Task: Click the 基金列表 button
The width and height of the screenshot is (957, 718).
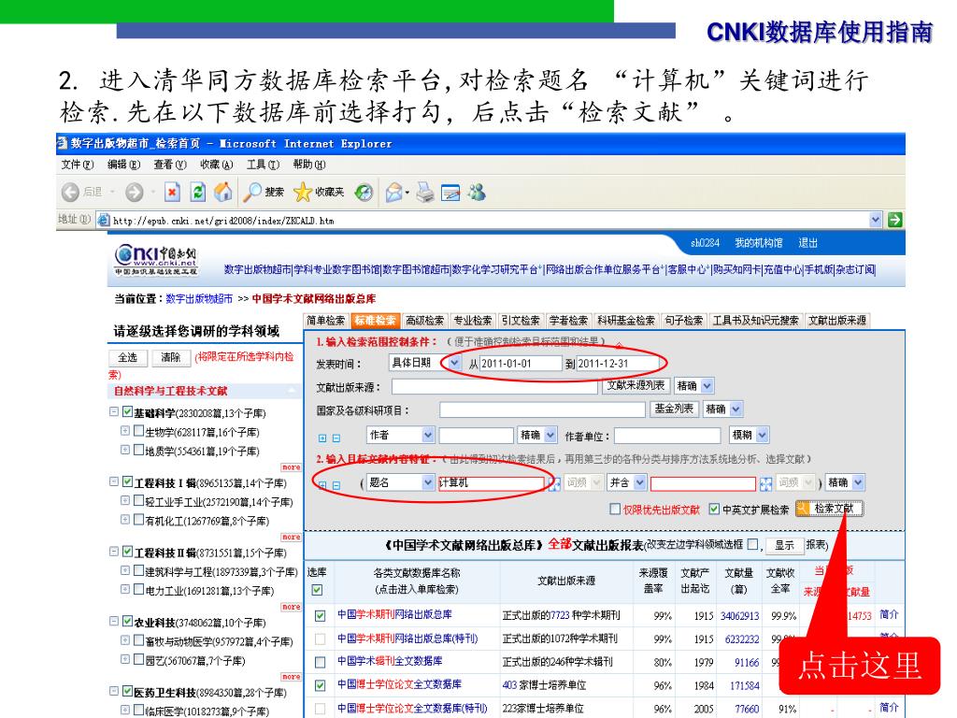Action: (x=674, y=409)
